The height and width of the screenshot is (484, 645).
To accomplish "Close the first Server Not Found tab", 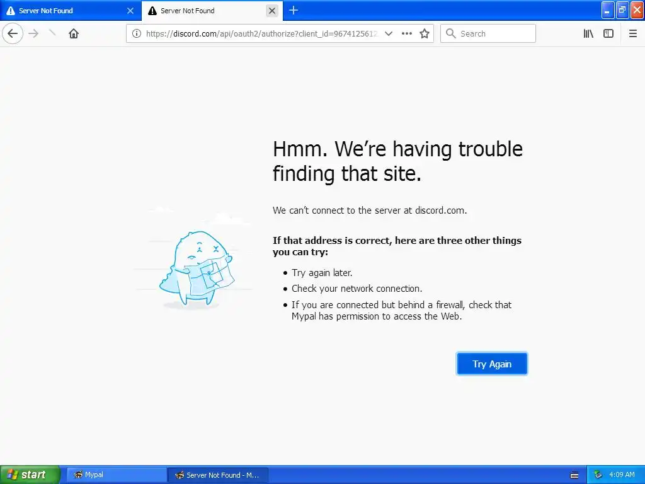I will [130, 11].
